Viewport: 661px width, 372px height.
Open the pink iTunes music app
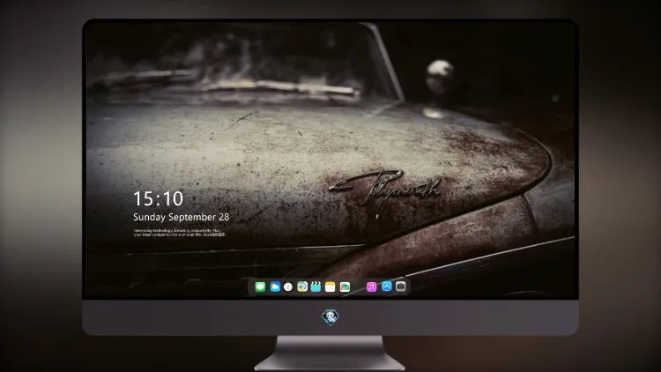[371, 286]
